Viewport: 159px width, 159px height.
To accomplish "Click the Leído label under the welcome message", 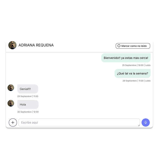I will click(x=148, y=65).
